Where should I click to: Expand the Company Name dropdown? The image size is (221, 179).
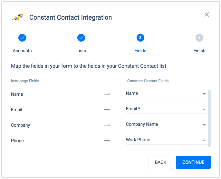[x=167, y=125]
